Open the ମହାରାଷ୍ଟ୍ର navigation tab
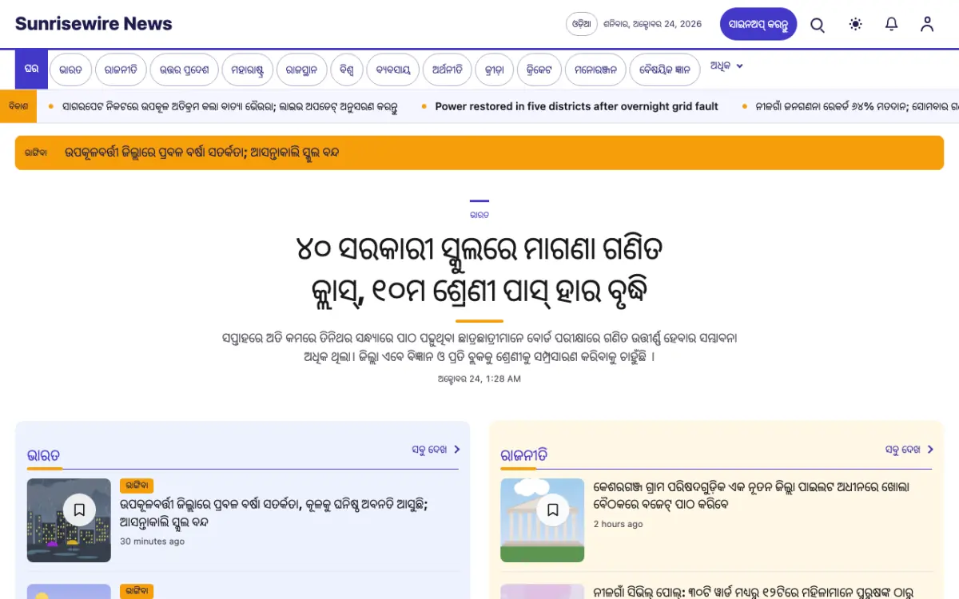Image resolution: width=959 pixels, height=599 pixels. click(x=248, y=69)
